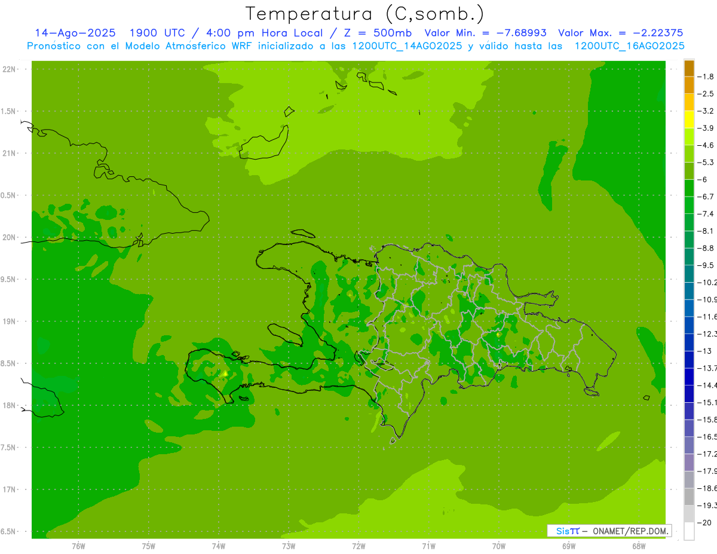Click the "-8.1" colorbar value
The width and height of the screenshot is (717, 554).
click(706, 231)
